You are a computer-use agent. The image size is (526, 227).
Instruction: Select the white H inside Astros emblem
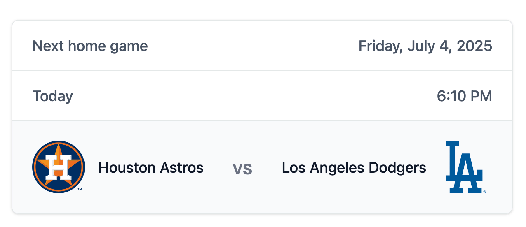(x=58, y=168)
